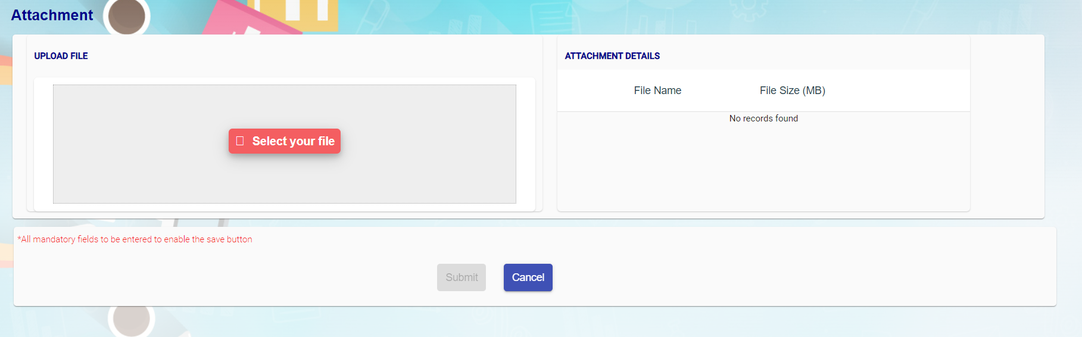The height and width of the screenshot is (337, 1082).
Task: Click the No records found message
Action: [763, 118]
